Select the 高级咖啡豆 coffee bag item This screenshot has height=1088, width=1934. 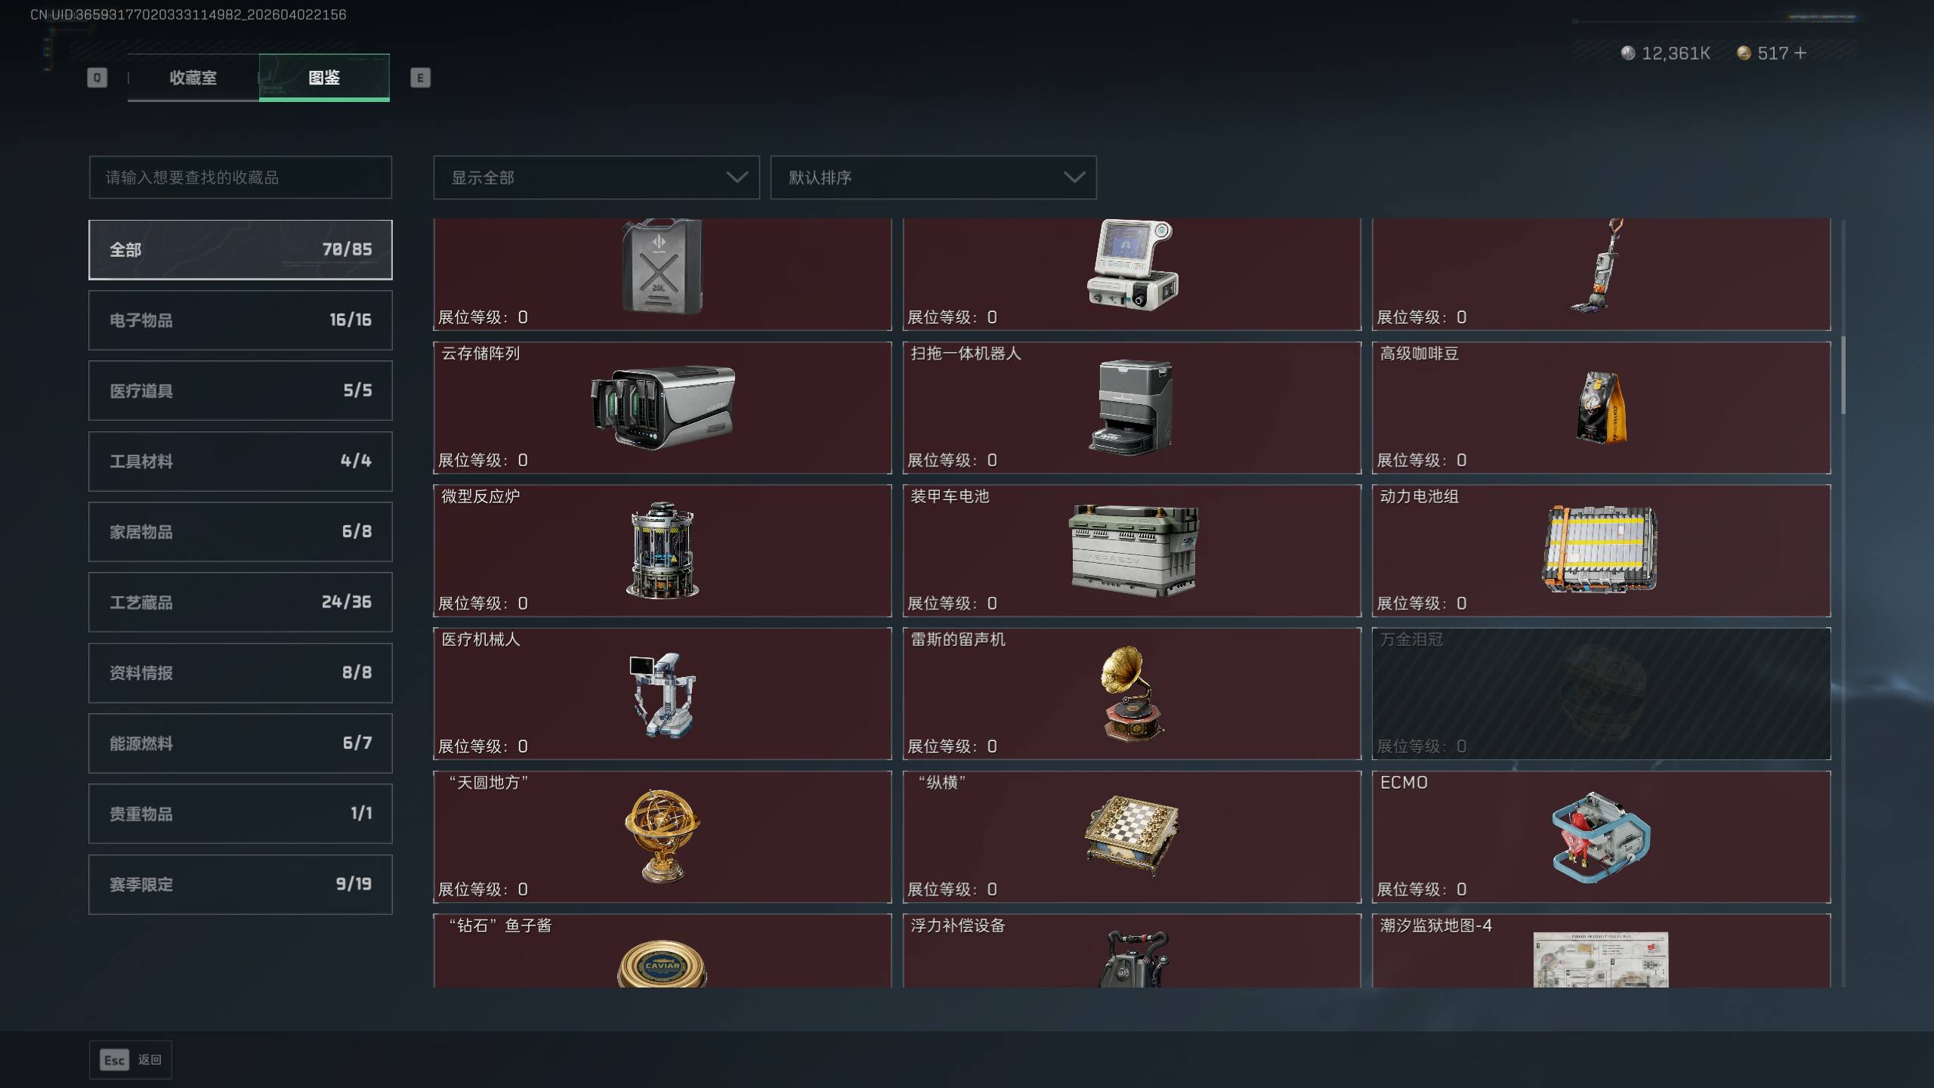click(1601, 408)
